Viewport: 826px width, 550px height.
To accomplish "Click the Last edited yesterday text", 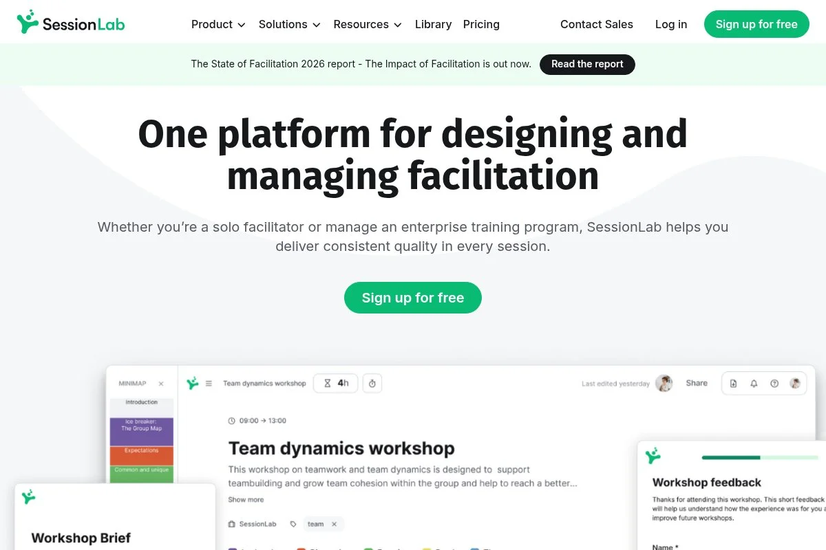I will pyautogui.click(x=615, y=384).
